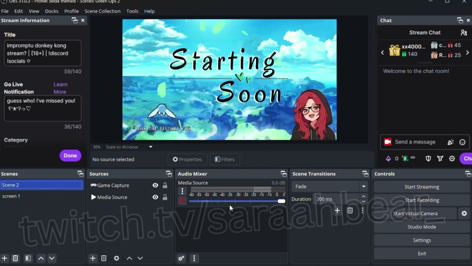The width and height of the screenshot is (472, 266).
Task: Open the Learn More link
Action: (60, 88)
